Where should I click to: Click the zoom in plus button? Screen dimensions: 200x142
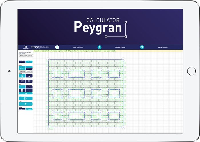click(x=22, y=67)
